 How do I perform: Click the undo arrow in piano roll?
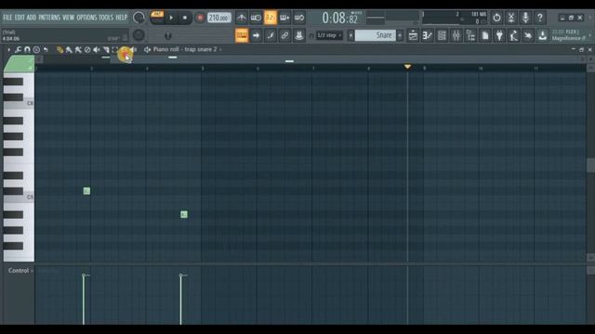coord(46,49)
